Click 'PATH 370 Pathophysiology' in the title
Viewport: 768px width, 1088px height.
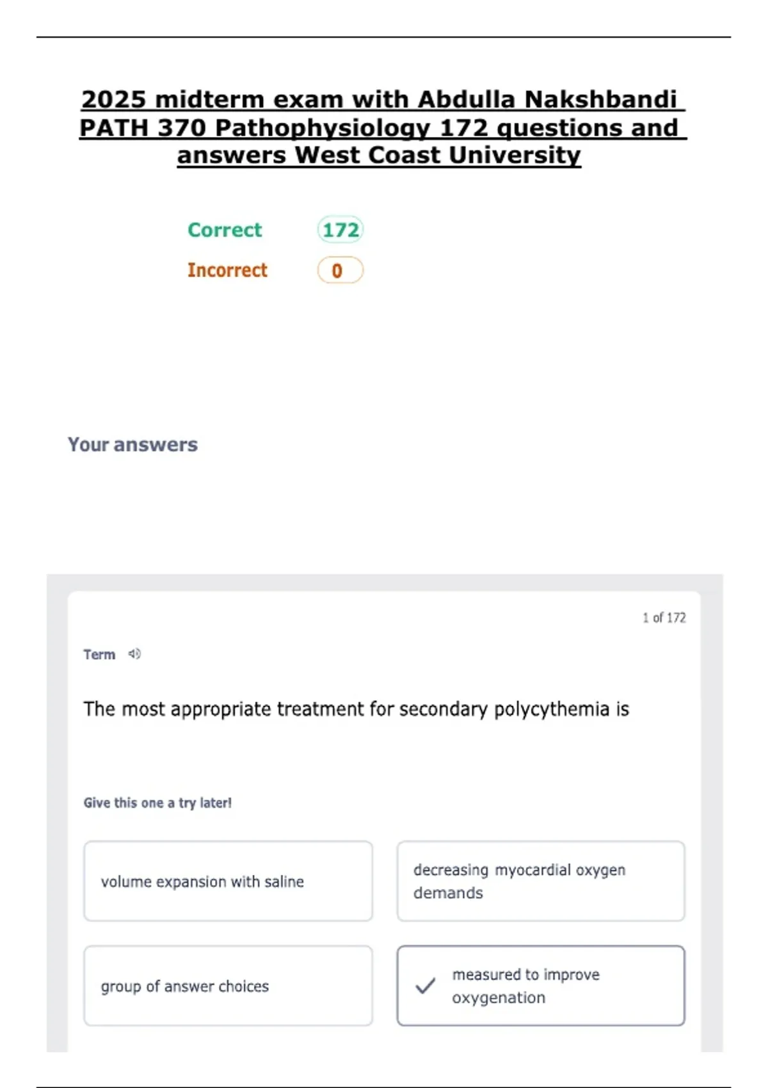tap(255, 128)
